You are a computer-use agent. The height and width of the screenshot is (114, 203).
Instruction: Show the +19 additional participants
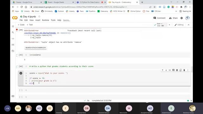click(7, 108)
